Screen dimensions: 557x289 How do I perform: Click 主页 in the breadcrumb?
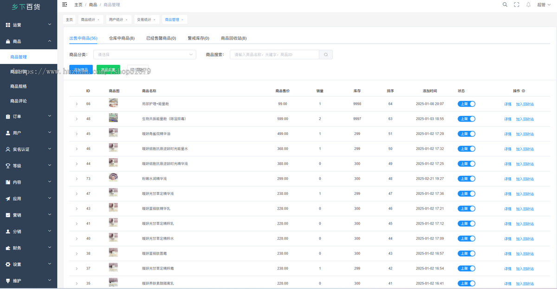pyautogui.click(x=78, y=5)
